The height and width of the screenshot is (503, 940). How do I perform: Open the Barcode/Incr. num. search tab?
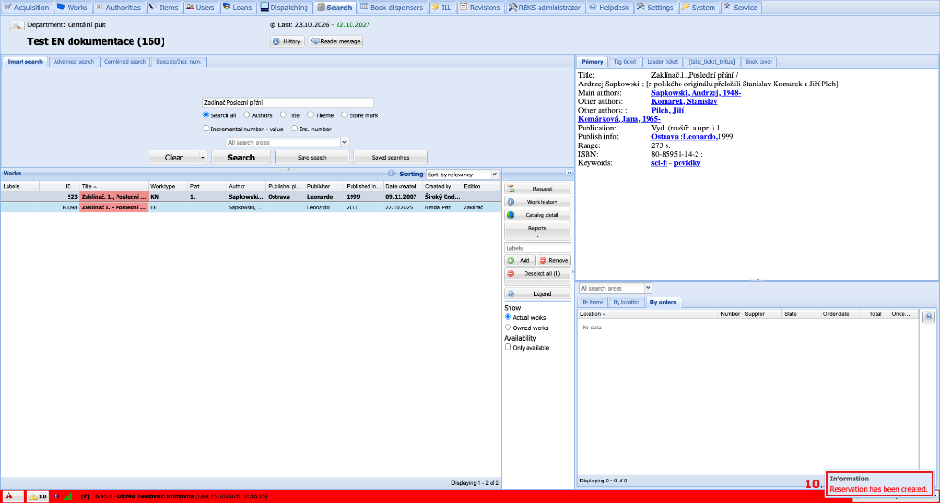coord(178,62)
